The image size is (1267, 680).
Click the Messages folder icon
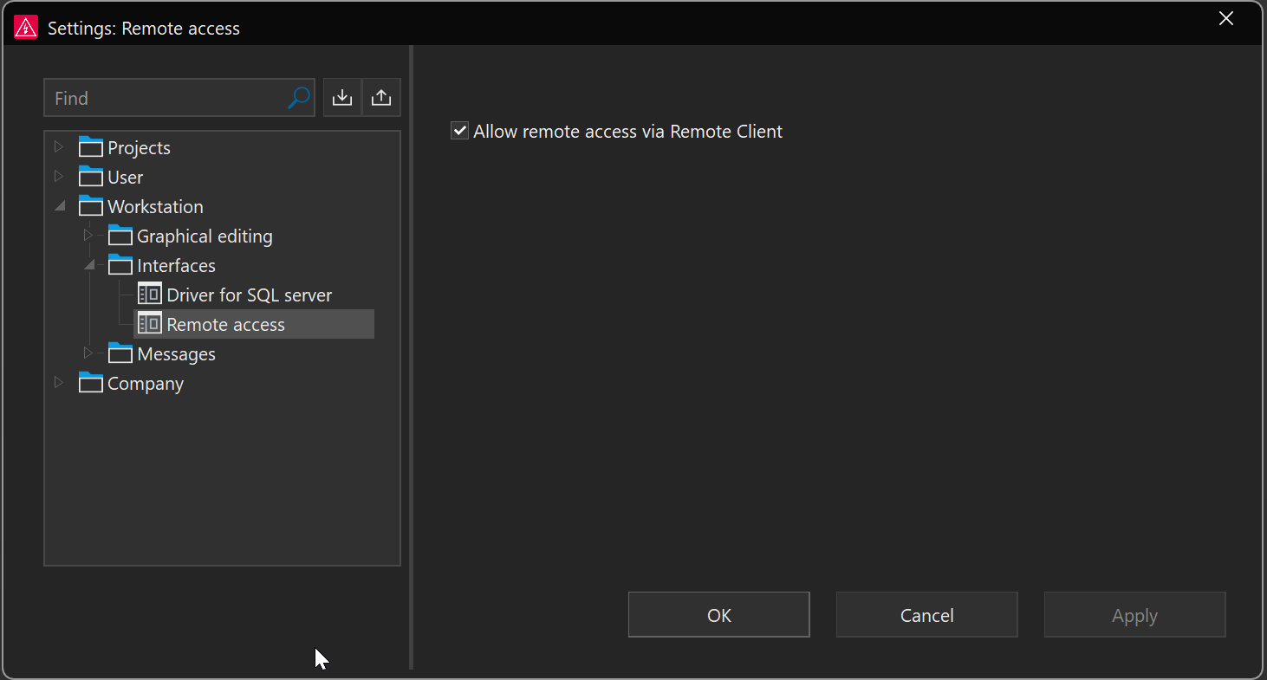(x=120, y=353)
